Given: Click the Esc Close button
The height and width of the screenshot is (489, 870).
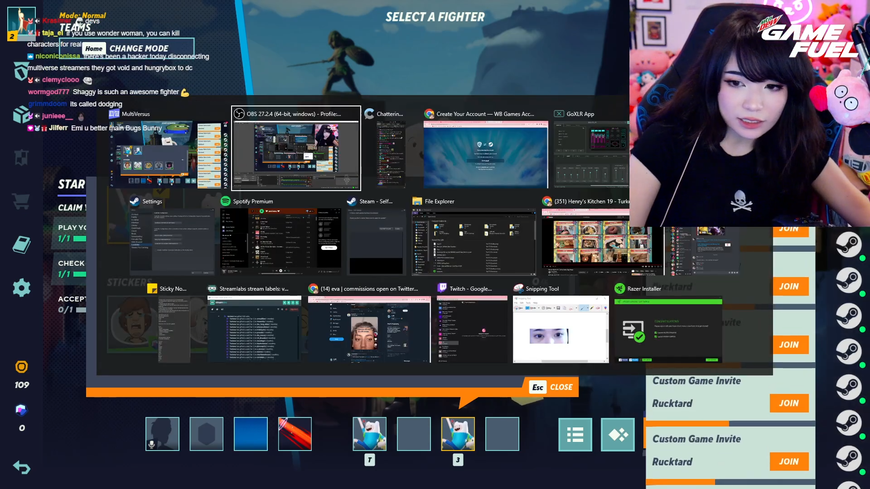Looking at the screenshot, I should 552,387.
